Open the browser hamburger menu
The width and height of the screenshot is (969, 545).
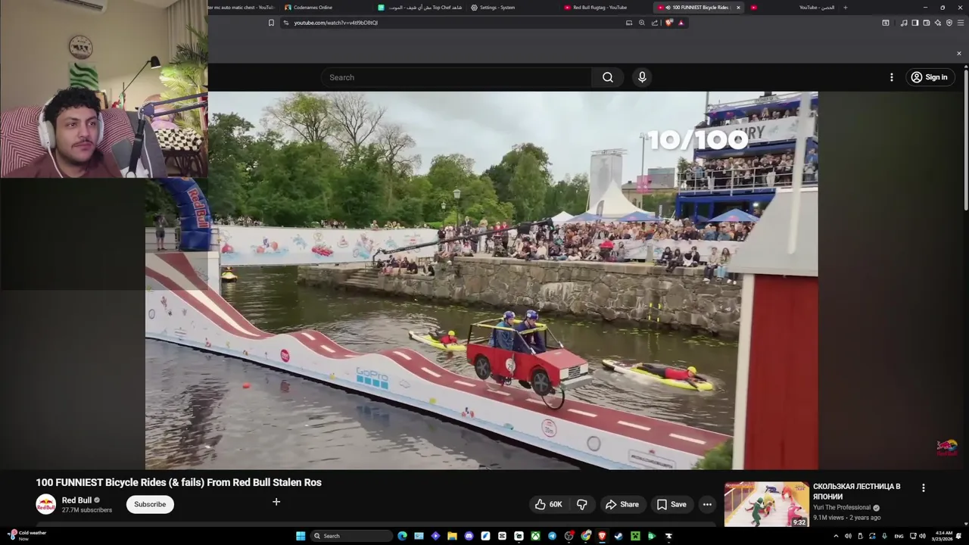(961, 23)
